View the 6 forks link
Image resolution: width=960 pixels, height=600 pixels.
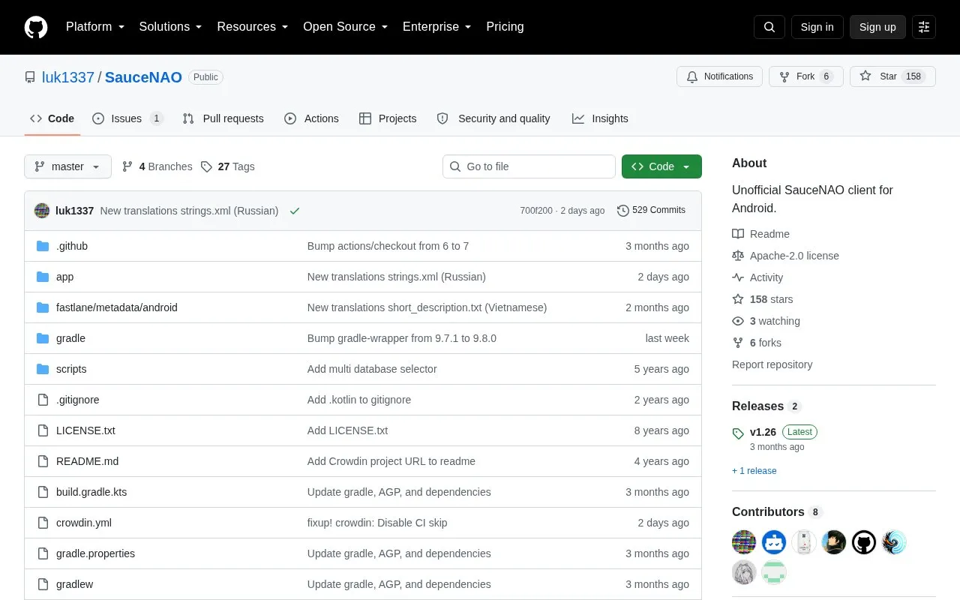757,343
